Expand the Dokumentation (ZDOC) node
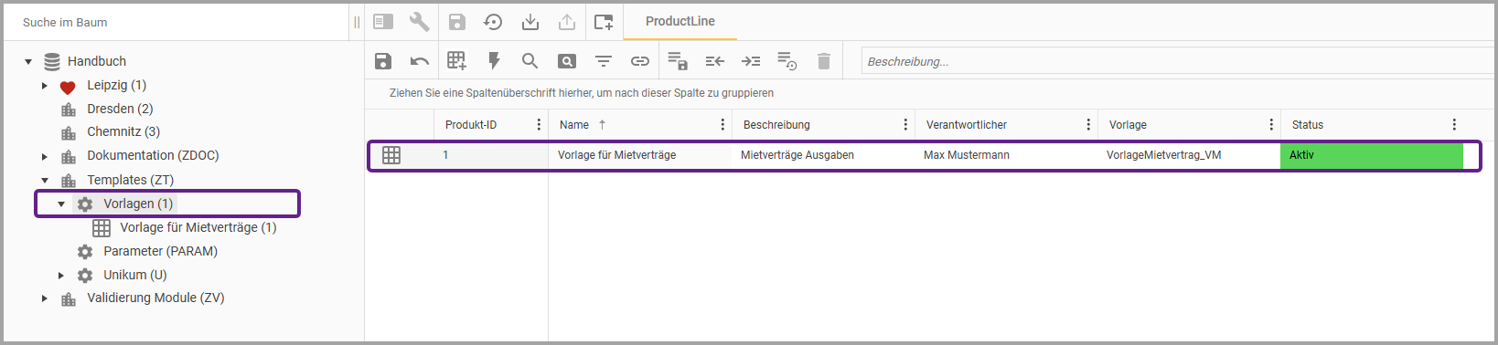 45,157
